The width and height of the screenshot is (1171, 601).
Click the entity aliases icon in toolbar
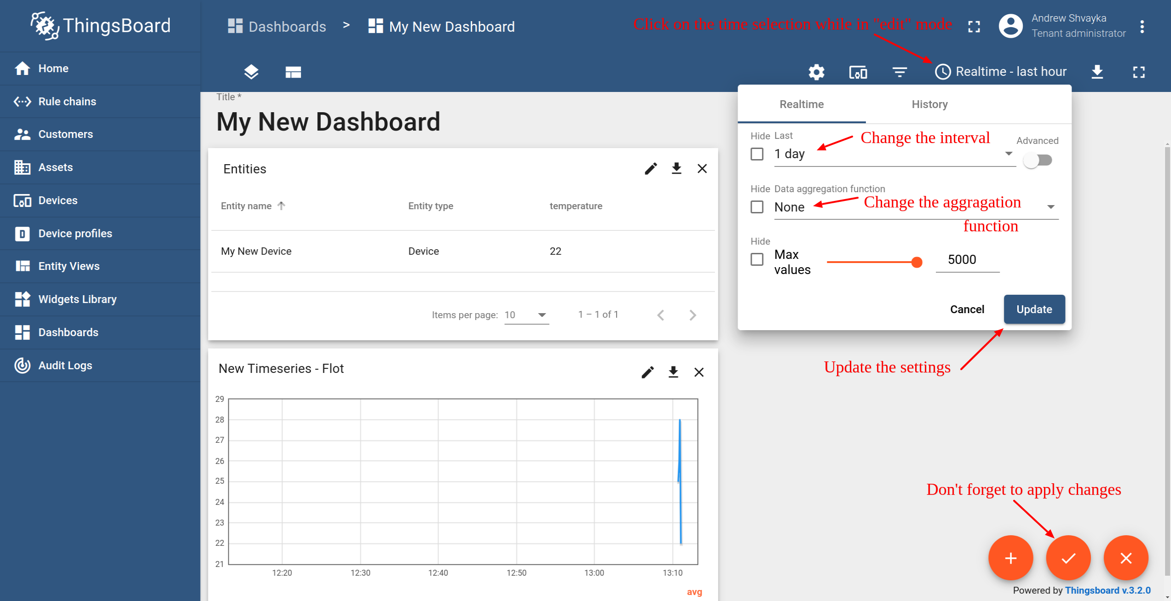858,72
